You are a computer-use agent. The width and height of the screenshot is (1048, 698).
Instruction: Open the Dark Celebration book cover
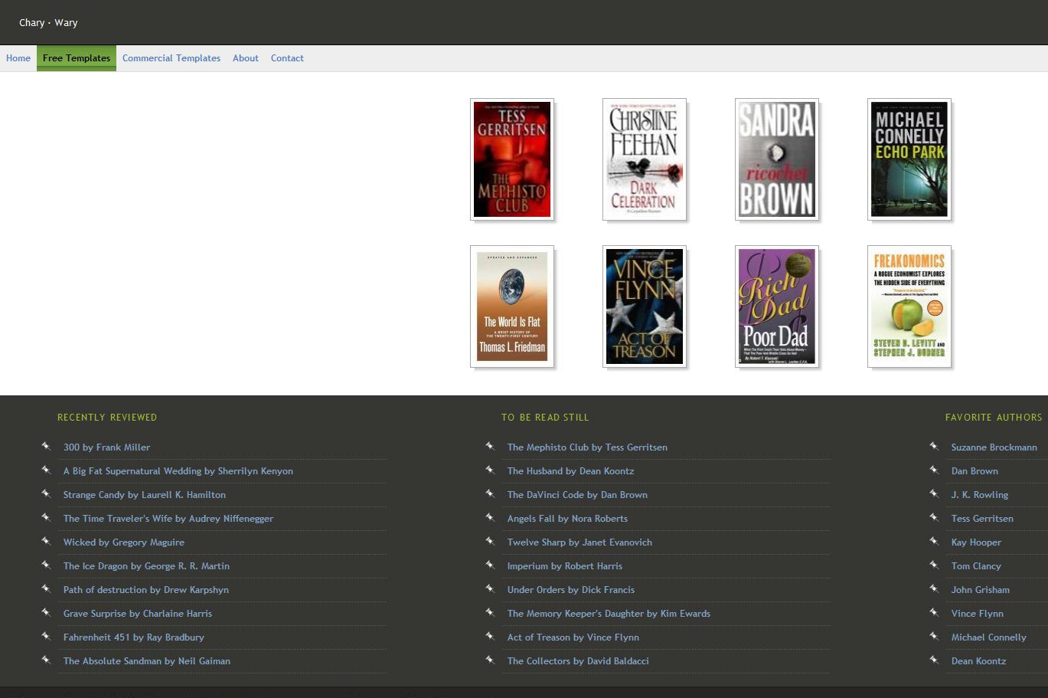click(645, 159)
